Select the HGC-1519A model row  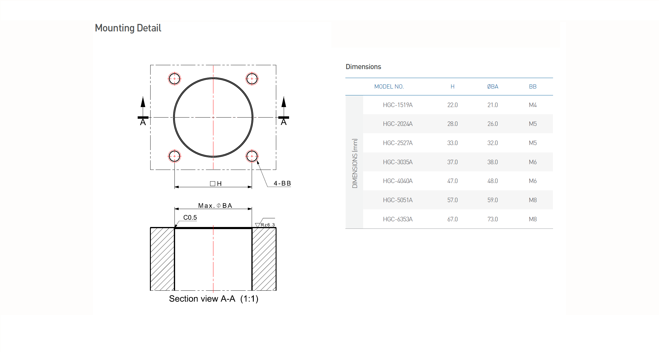click(x=397, y=105)
